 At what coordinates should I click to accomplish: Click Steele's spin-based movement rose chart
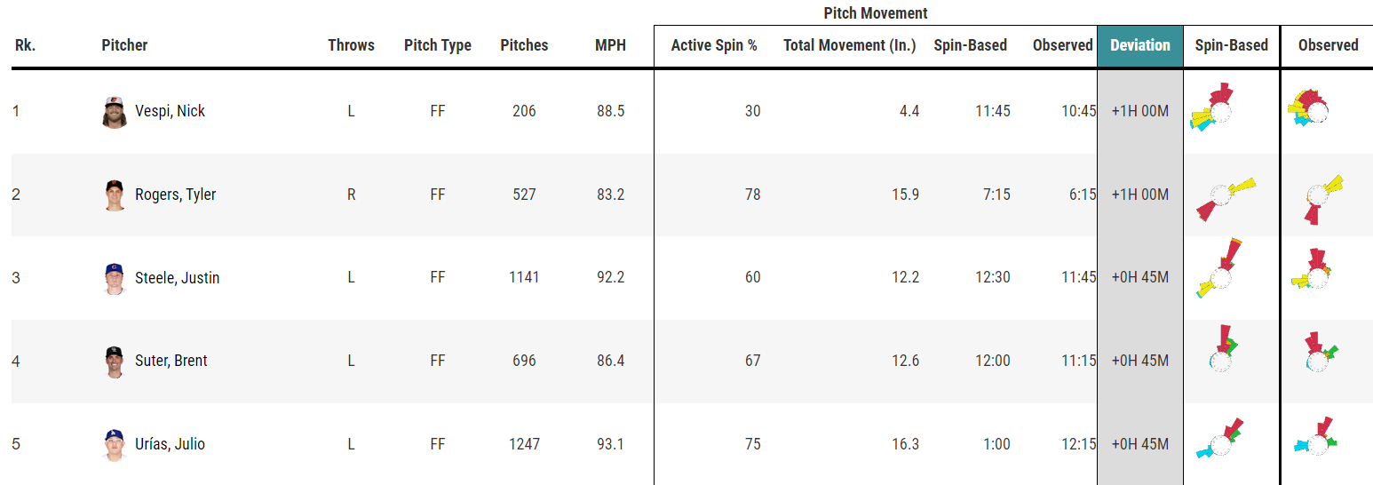(x=1218, y=268)
